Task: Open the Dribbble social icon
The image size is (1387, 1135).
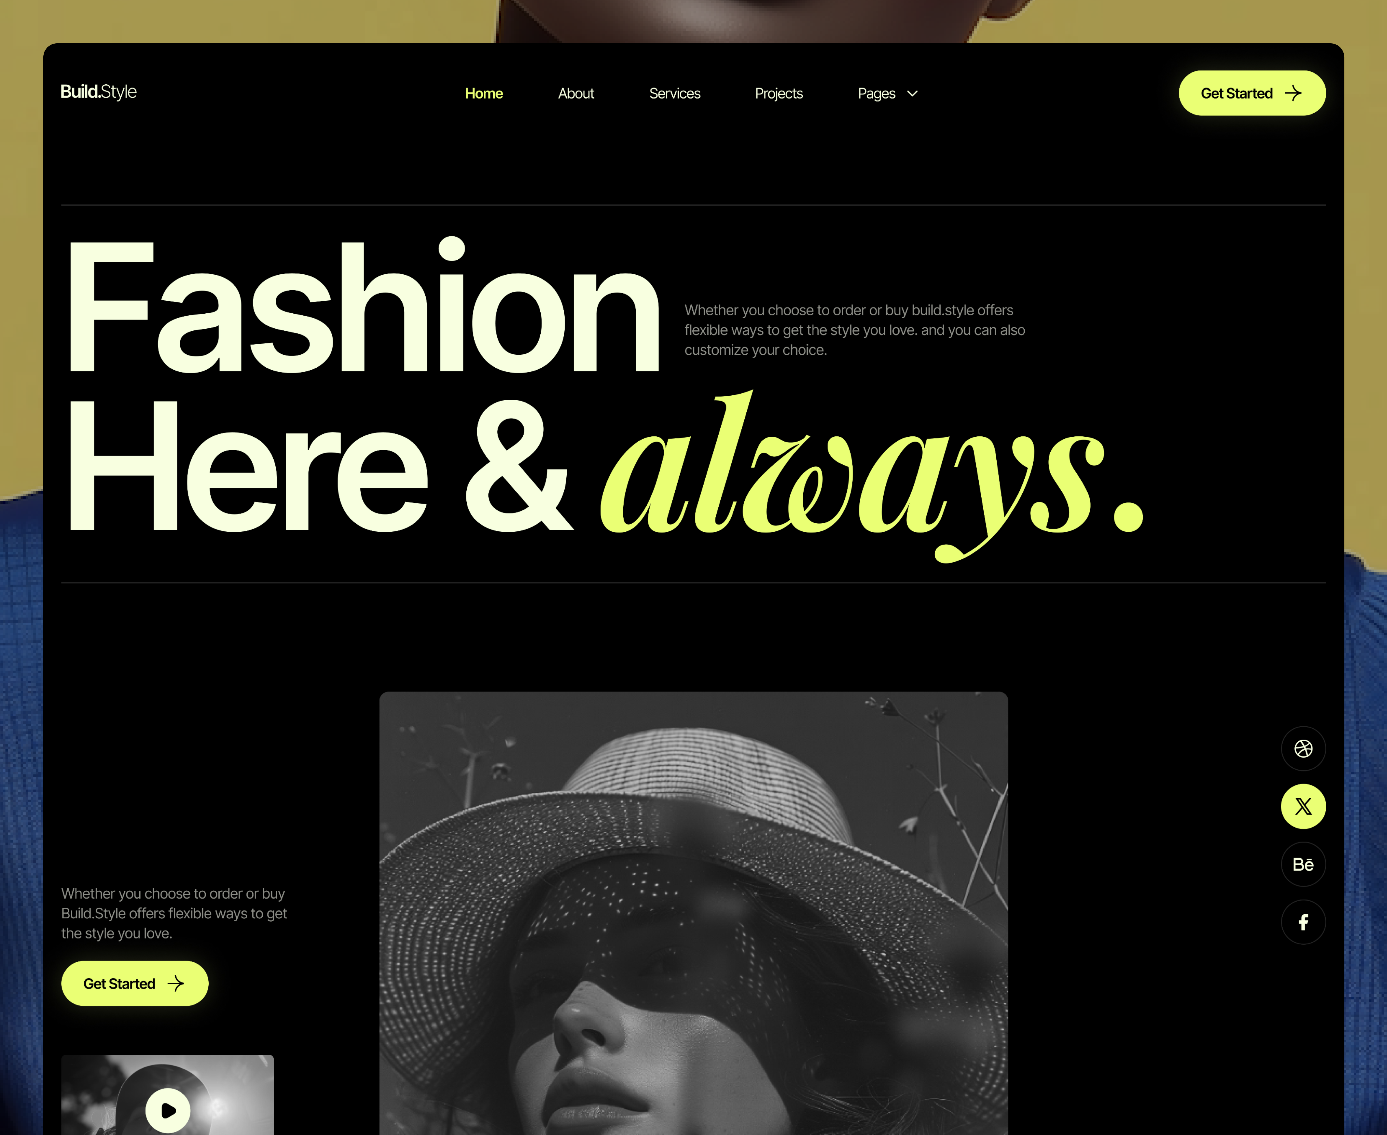Action: (x=1303, y=749)
